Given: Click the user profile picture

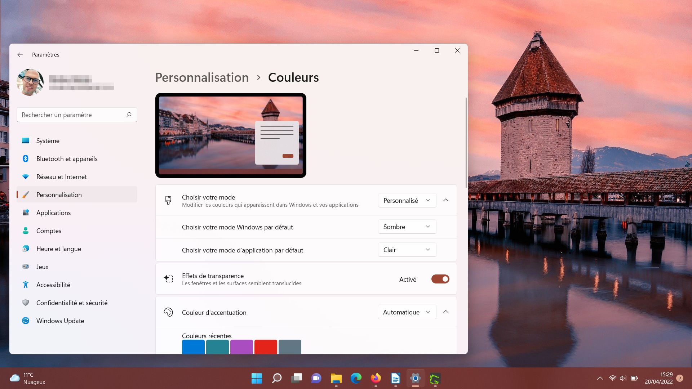Looking at the screenshot, I should [30, 82].
